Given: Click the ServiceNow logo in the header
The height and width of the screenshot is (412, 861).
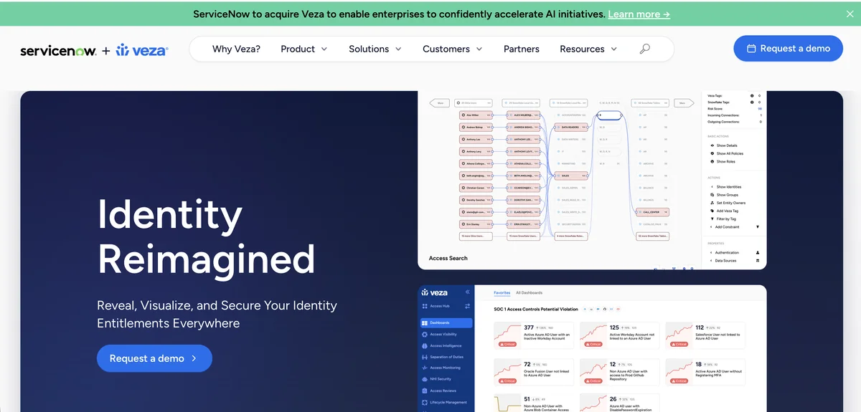Looking at the screenshot, I should point(58,51).
